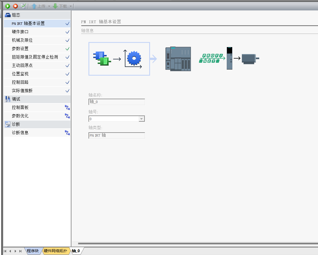Click the motor image

[251, 59]
